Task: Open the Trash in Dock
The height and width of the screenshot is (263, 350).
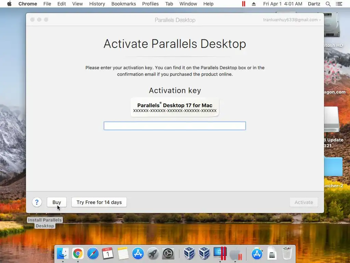Action: pyautogui.click(x=287, y=253)
